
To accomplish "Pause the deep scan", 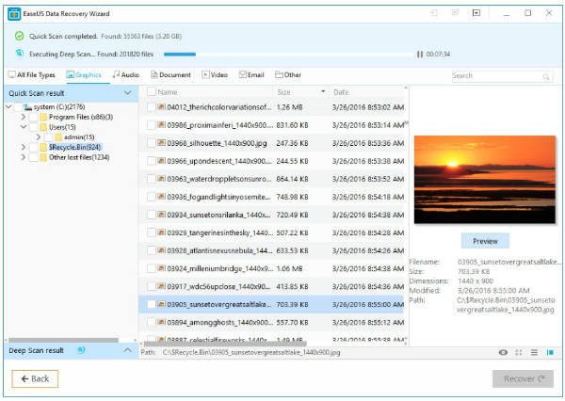I will pos(419,55).
